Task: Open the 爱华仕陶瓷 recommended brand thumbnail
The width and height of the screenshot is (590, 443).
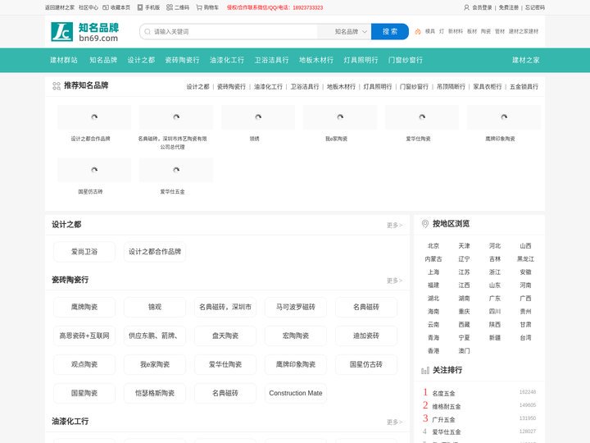Action: coord(422,117)
